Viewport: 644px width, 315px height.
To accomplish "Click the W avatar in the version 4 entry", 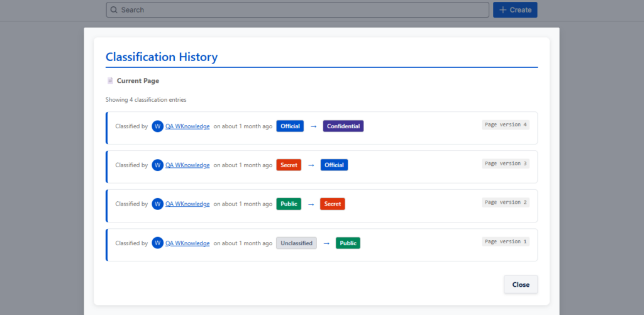I will coord(157,126).
